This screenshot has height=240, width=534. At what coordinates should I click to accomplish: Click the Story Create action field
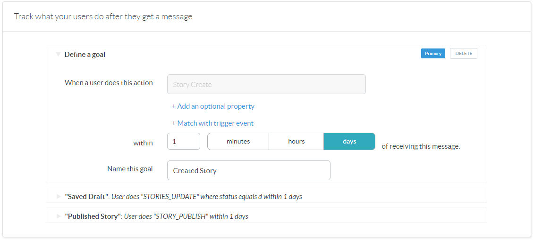tap(266, 85)
